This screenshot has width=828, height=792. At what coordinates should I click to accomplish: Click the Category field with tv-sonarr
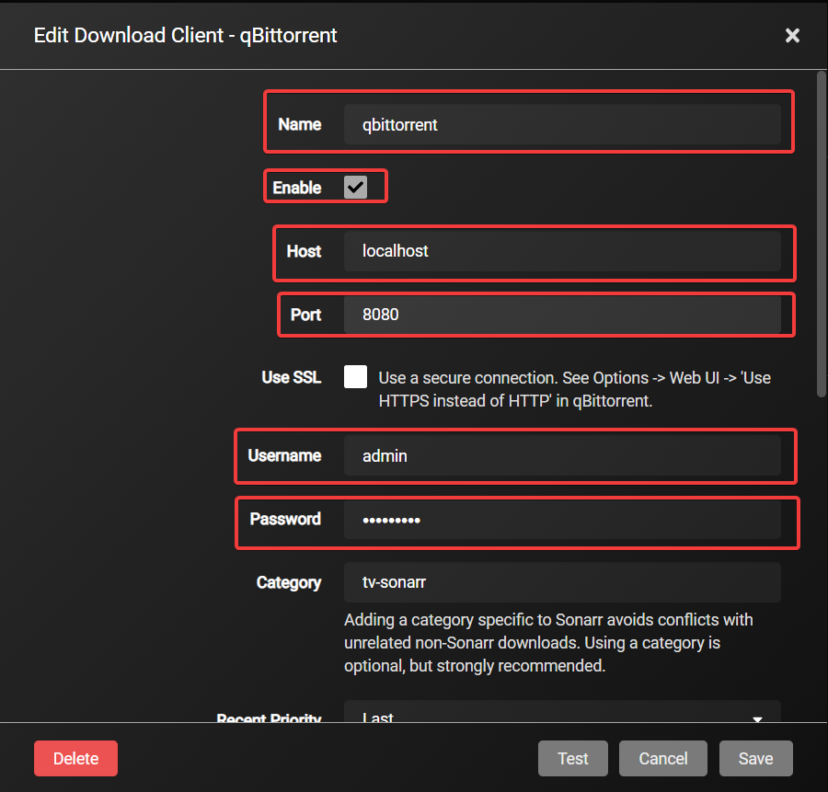coord(562,582)
